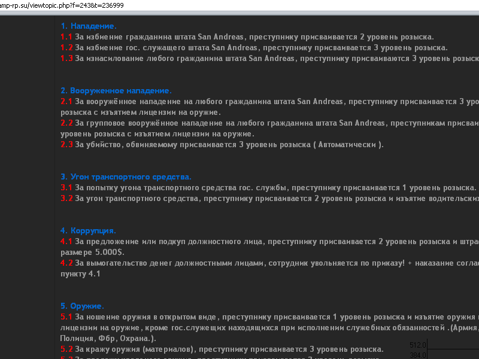This screenshot has width=479, height=359.
Task: Click the browser address bar URL
Action: (62, 5)
